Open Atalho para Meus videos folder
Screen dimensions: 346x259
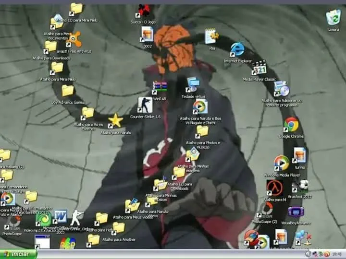pyautogui.click(x=132, y=206)
